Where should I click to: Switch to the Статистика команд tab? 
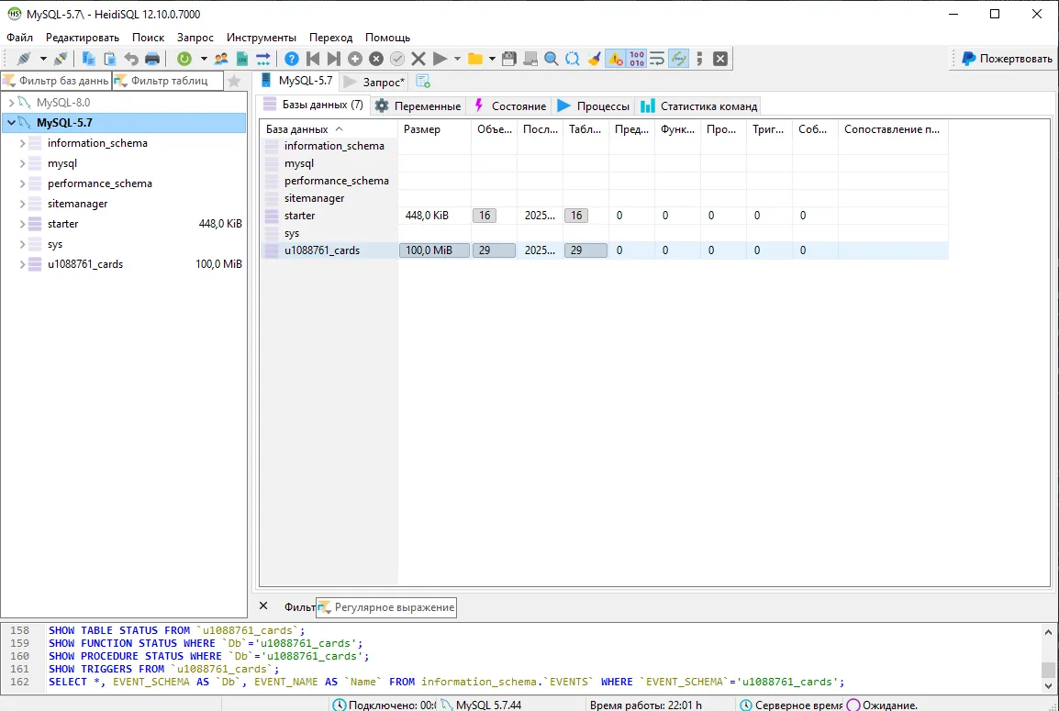(699, 106)
